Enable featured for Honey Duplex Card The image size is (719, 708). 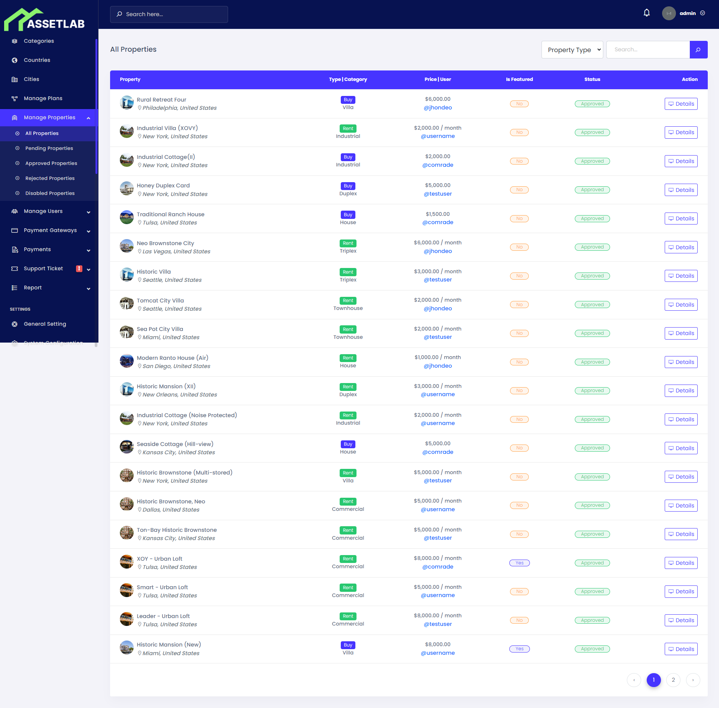click(519, 190)
